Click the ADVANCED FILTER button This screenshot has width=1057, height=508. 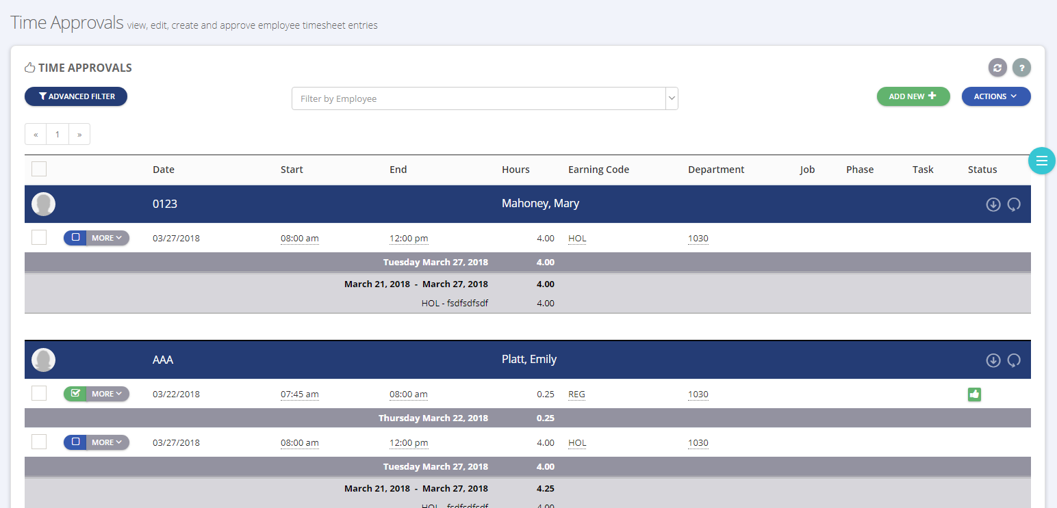[76, 96]
